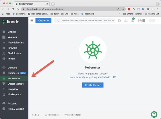The height and width of the screenshot is (119, 161).
Task: Click the Databases sidebar icon
Action: (4, 73)
